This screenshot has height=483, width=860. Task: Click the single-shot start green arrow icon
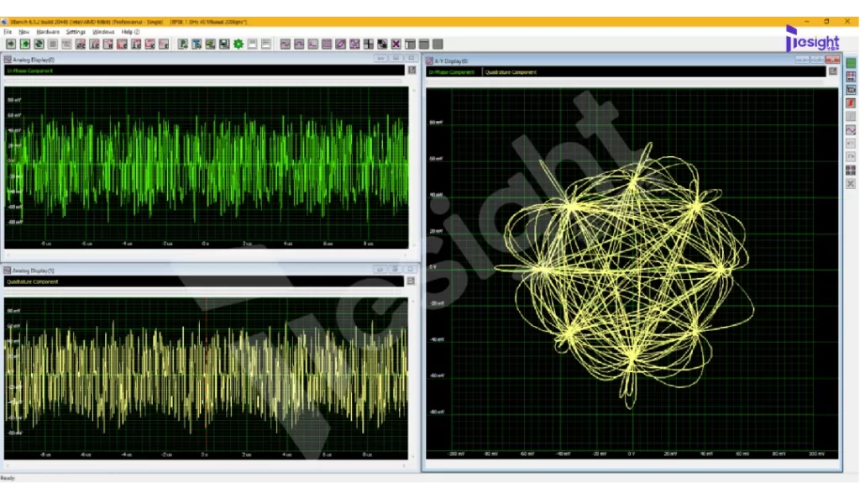11,44
